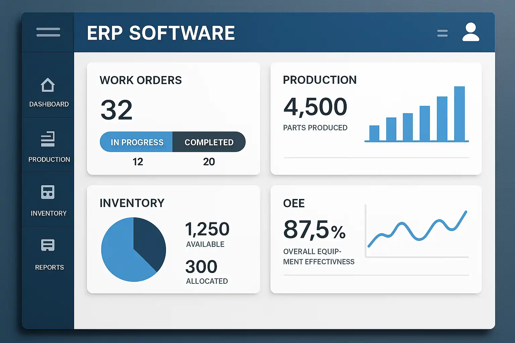Screen dimensions: 515x343
Task: Click the 87,5% OEE value
Action: coord(314,230)
